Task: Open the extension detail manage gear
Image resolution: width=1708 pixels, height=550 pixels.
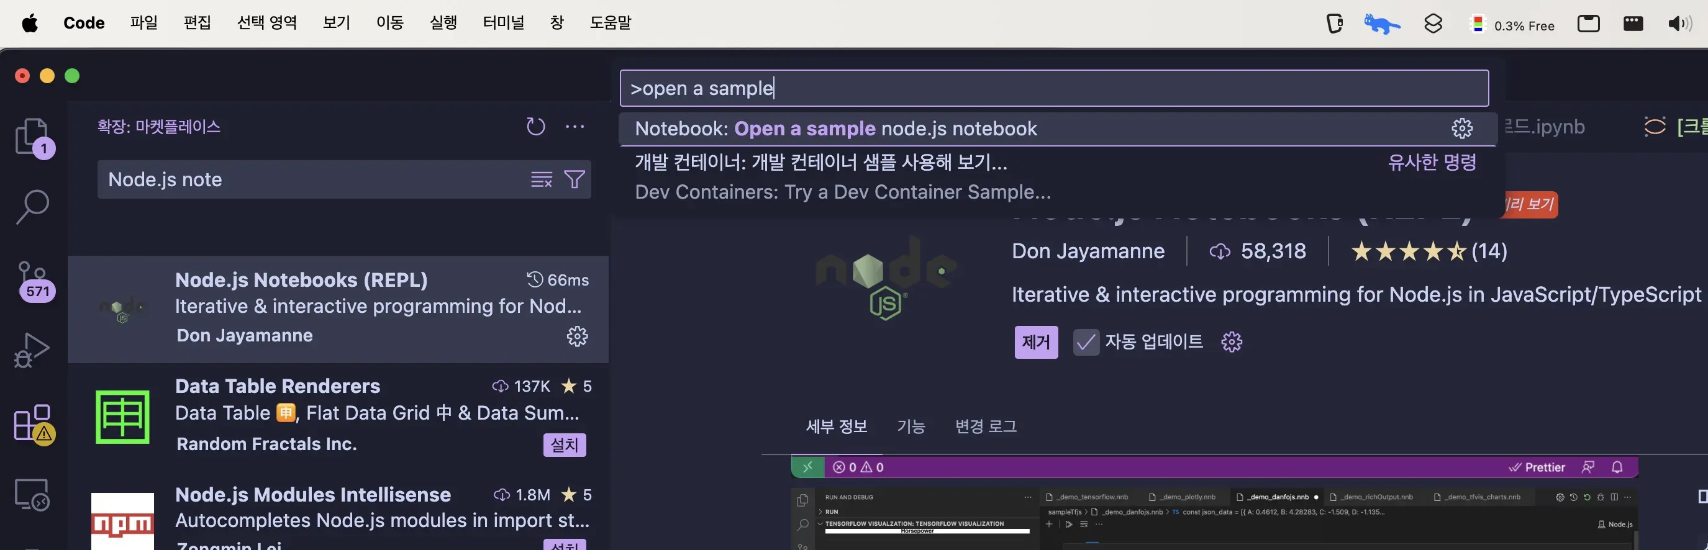Action: (1231, 342)
